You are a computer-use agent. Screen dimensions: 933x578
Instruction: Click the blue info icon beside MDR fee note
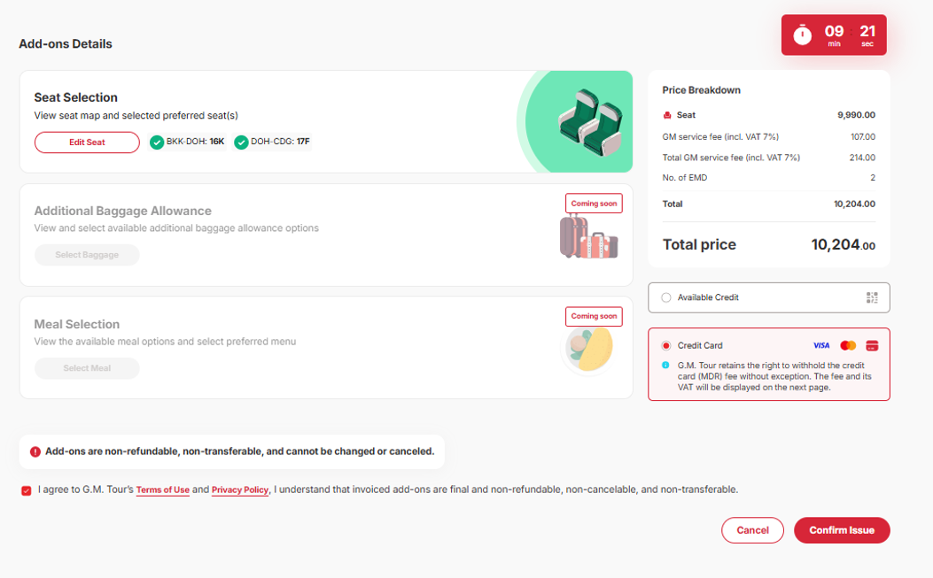tap(665, 365)
